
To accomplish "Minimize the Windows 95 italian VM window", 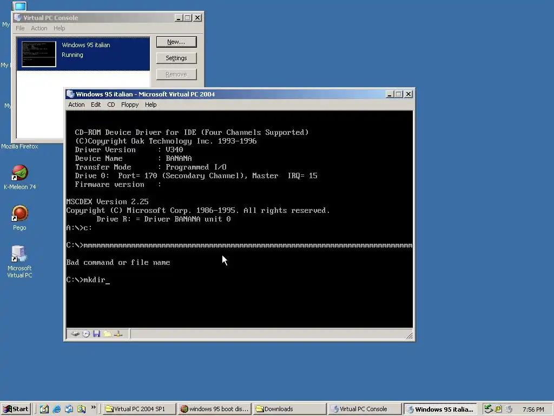I will click(390, 94).
